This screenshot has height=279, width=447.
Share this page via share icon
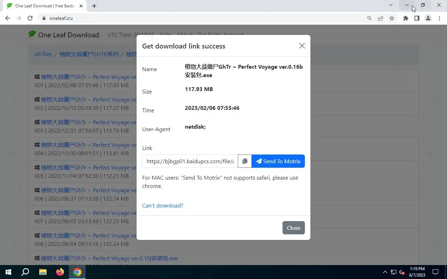coord(381,18)
